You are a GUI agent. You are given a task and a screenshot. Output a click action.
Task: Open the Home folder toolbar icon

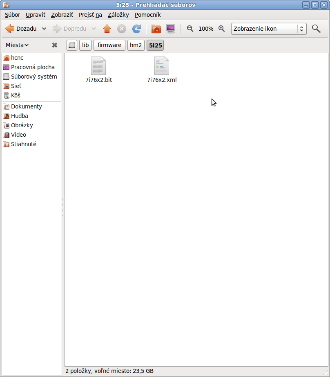(x=156, y=29)
